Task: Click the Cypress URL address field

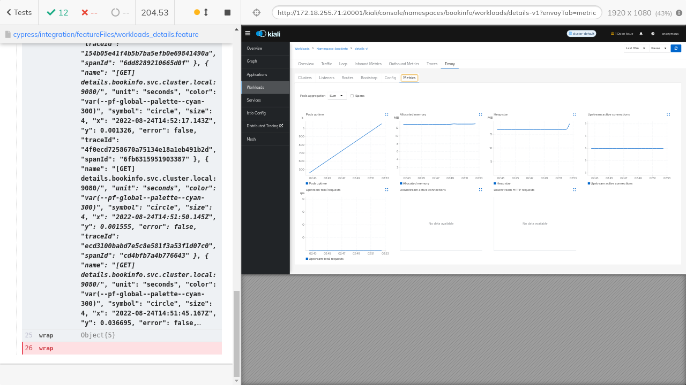Action: (x=437, y=13)
